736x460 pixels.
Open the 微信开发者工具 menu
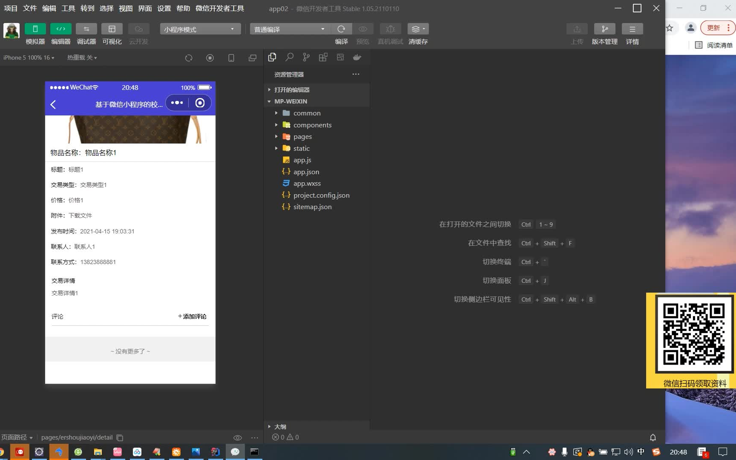[x=219, y=8]
